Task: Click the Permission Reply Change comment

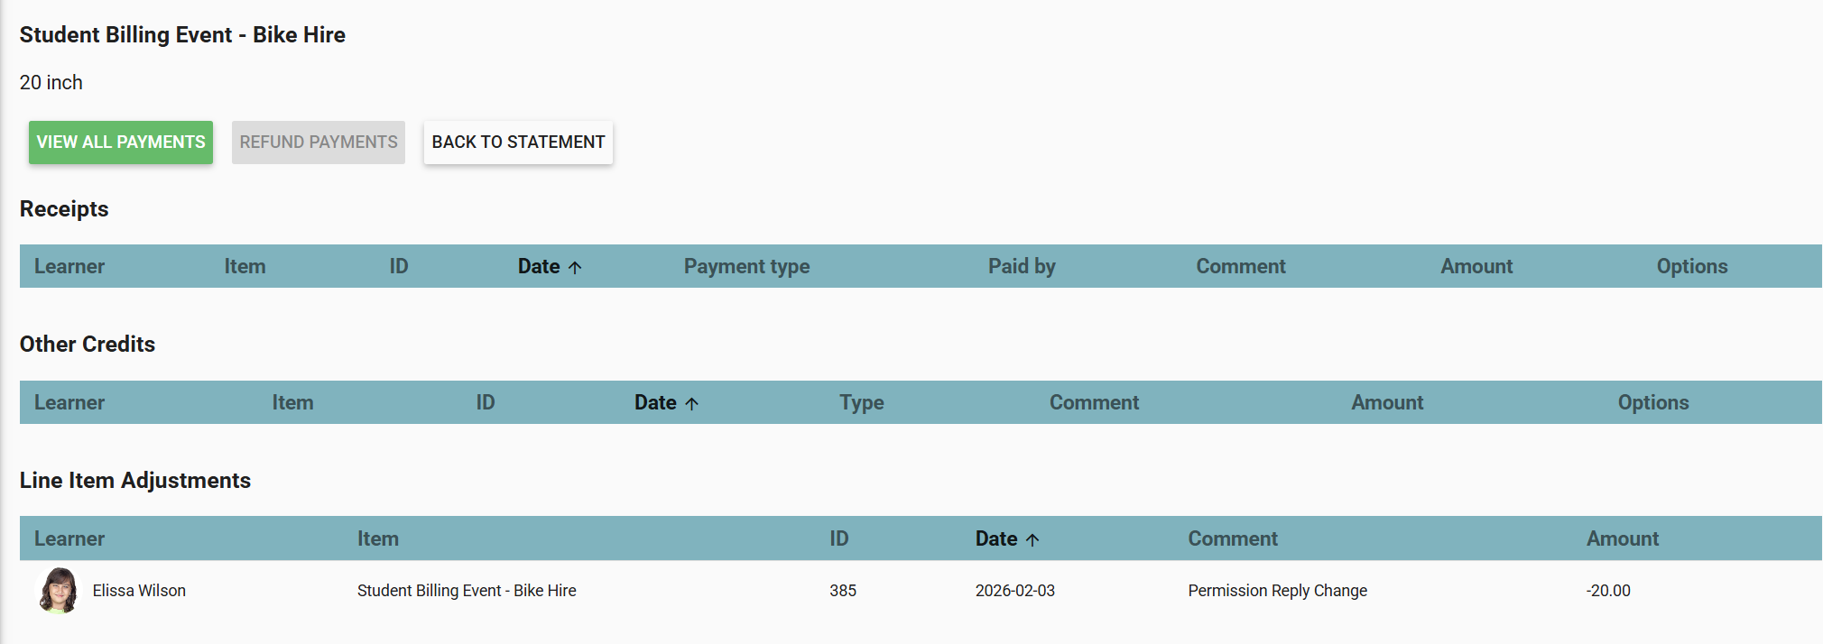Action: coord(1277,591)
